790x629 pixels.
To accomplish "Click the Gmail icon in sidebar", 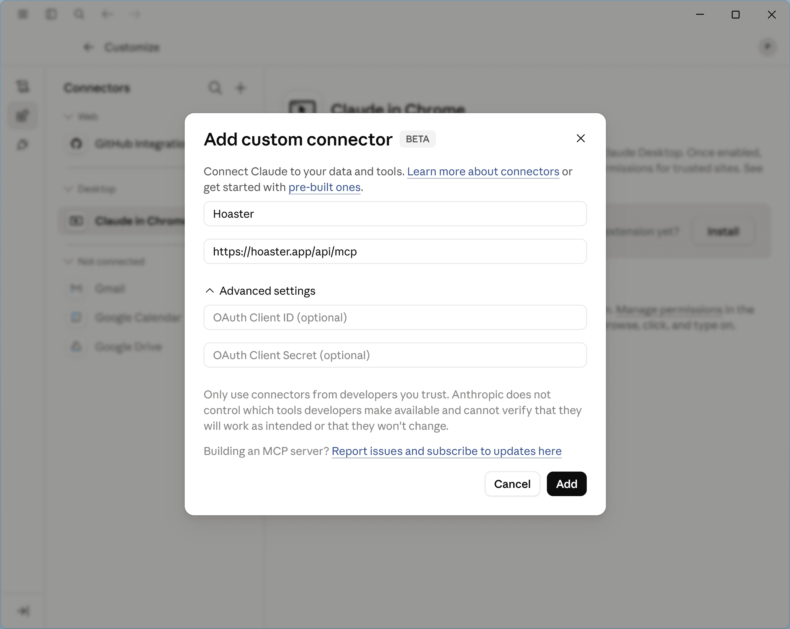I will tap(76, 288).
